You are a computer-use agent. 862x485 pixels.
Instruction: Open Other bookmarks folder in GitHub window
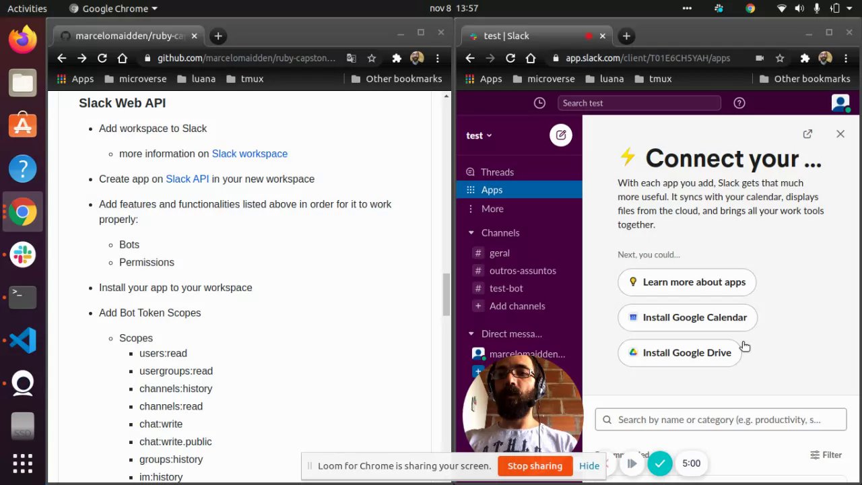click(397, 79)
